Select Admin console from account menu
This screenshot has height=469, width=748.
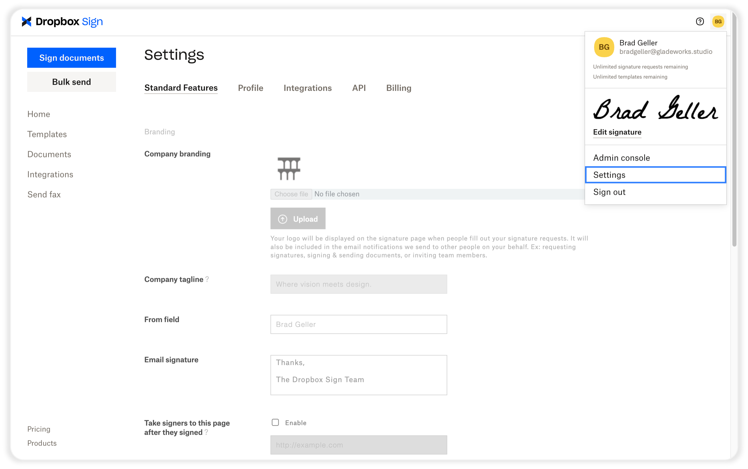(x=655, y=158)
